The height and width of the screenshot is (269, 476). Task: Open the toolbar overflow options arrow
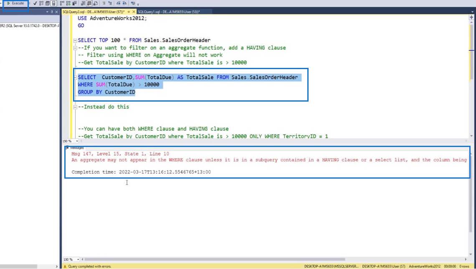(x=138, y=5)
